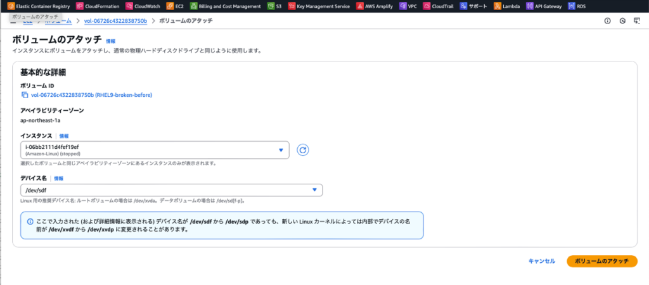Click the ボリューム ID label
The width and height of the screenshot is (649, 285).
tap(37, 85)
